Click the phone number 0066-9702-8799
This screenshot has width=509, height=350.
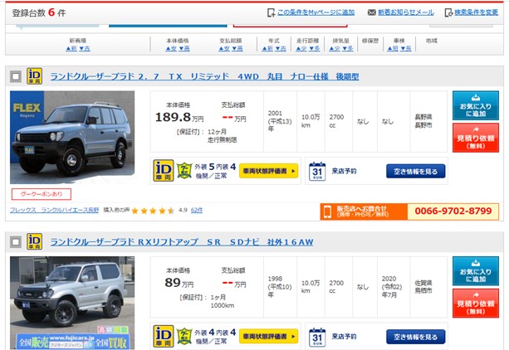tap(453, 211)
